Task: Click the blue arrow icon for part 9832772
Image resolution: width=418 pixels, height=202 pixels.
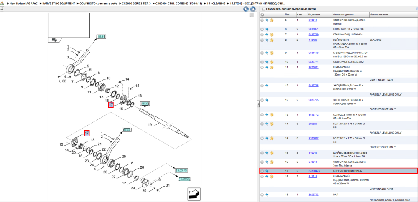Action: (267, 115)
